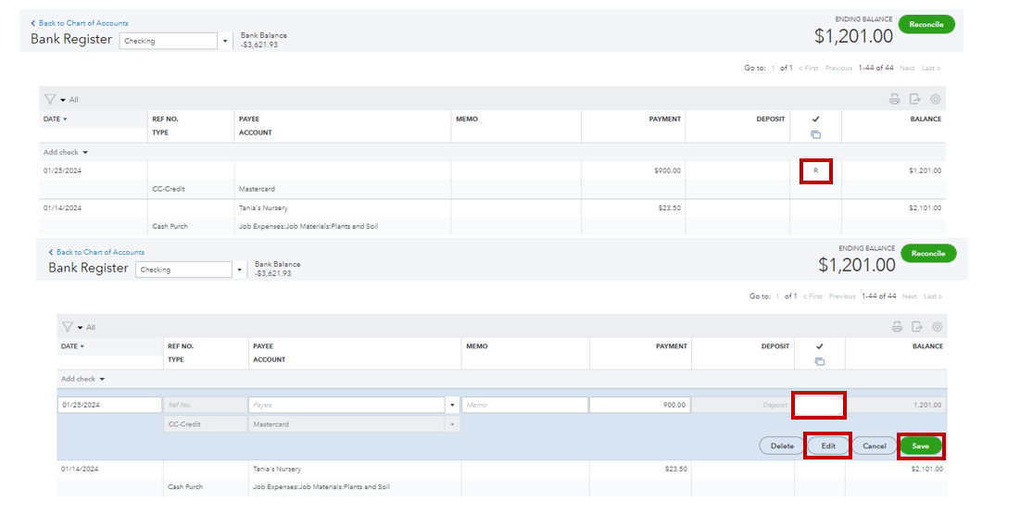Click the PAYMENT column header in the lower register
The width and height of the screenshot is (1020, 515).
671,346
